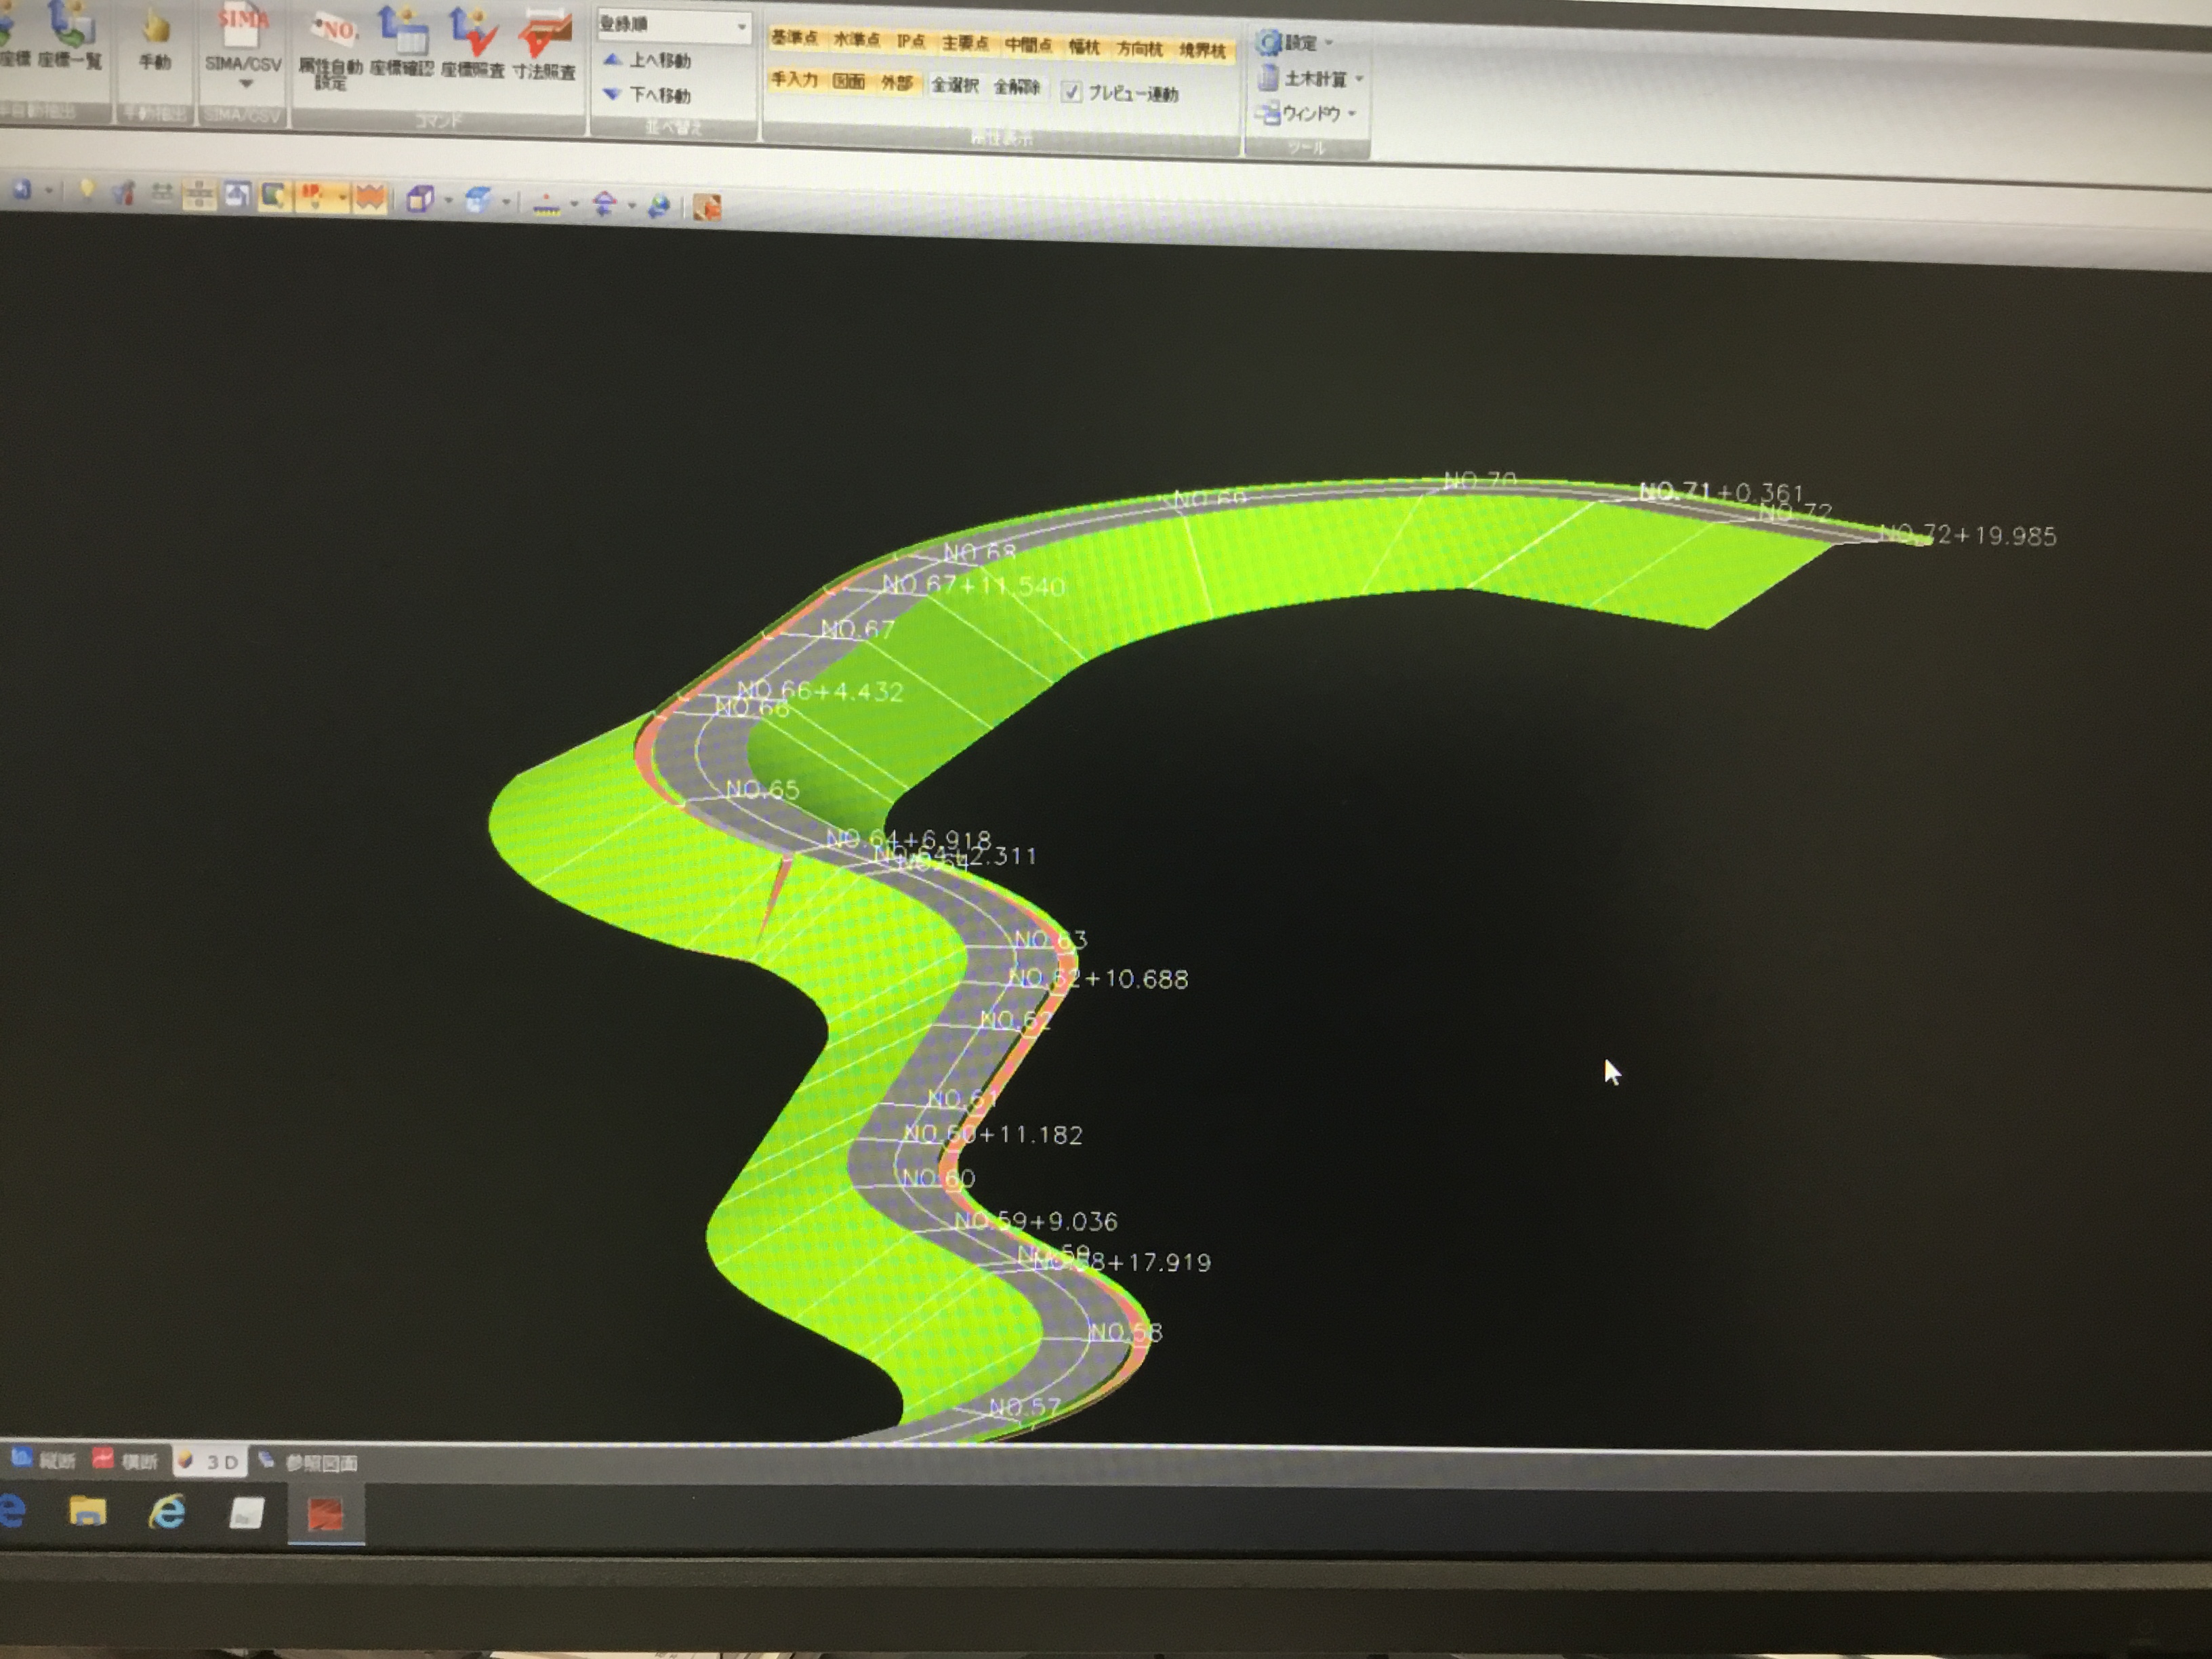Toggle the 境界杭 attribute filter

click(x=1203, y=51)
